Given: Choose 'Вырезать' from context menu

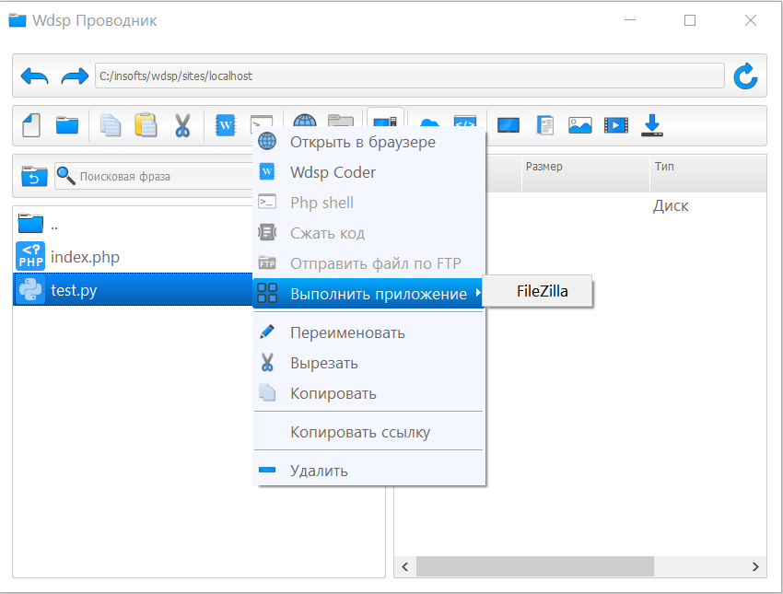Looking at the screenshot, I should point(369,363).
